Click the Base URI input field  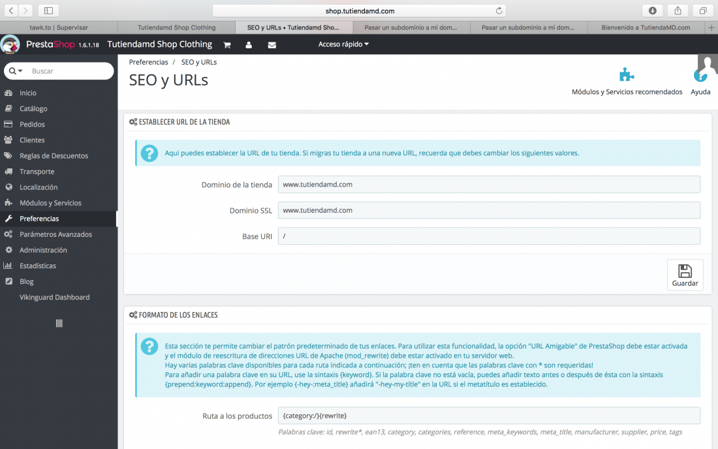(489, 236)
